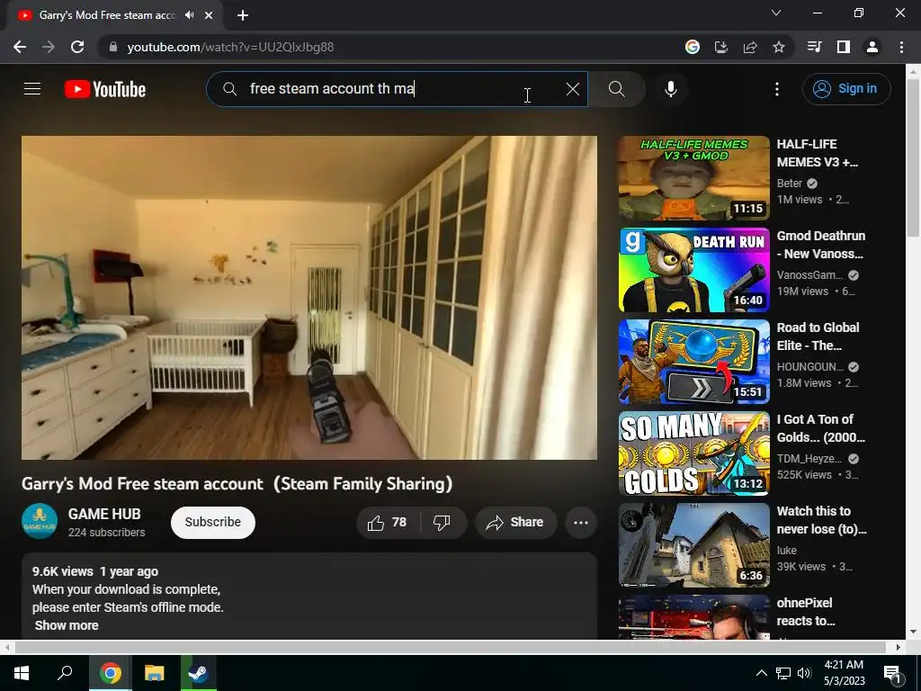Screen dimensions: 921x691
Task: Bookmark this tab with star icon
Action: 779,47
